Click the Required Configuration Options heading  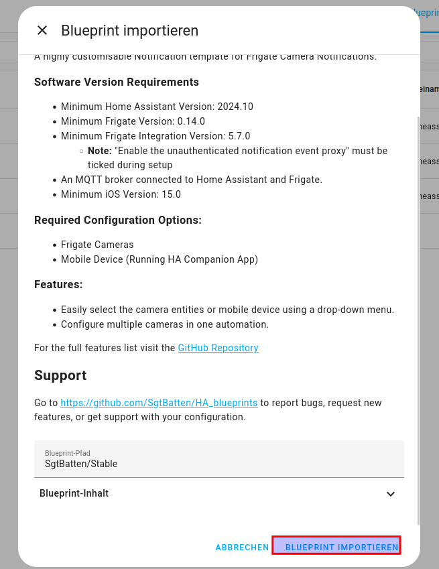(x=118, y=220)
